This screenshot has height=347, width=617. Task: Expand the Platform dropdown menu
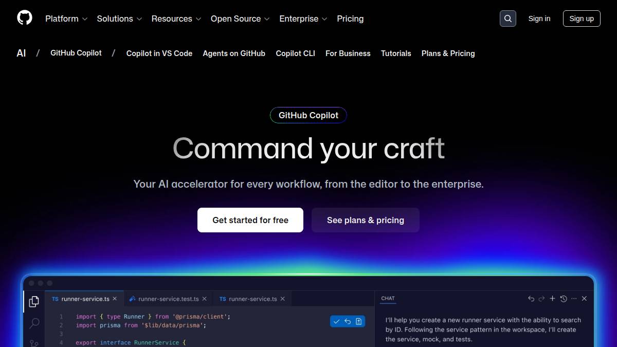point(66,19)
